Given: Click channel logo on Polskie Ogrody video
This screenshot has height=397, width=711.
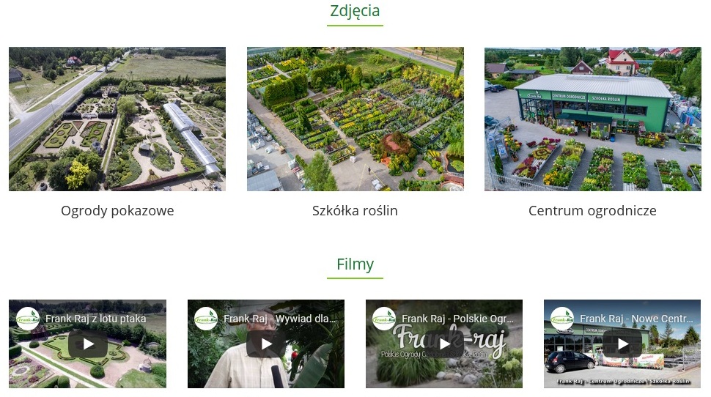Looking at the screenshot, I should (x=384, y=319).
